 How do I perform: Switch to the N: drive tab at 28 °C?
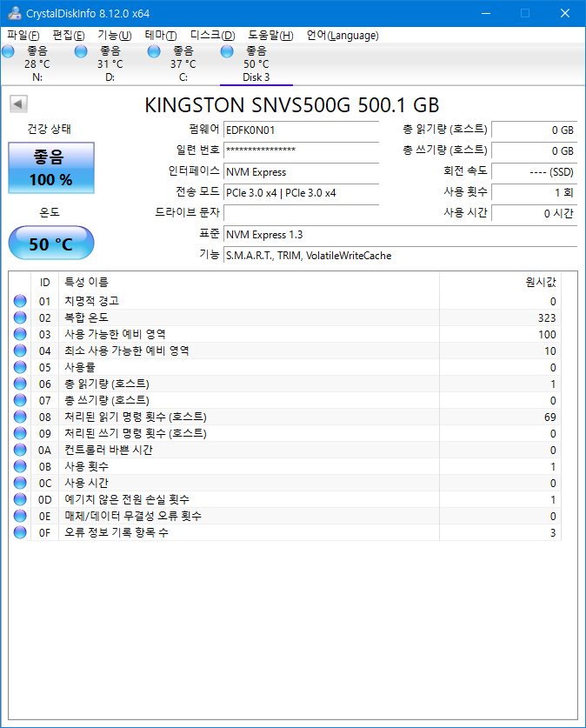37,64
